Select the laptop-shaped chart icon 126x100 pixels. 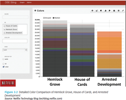114,11
